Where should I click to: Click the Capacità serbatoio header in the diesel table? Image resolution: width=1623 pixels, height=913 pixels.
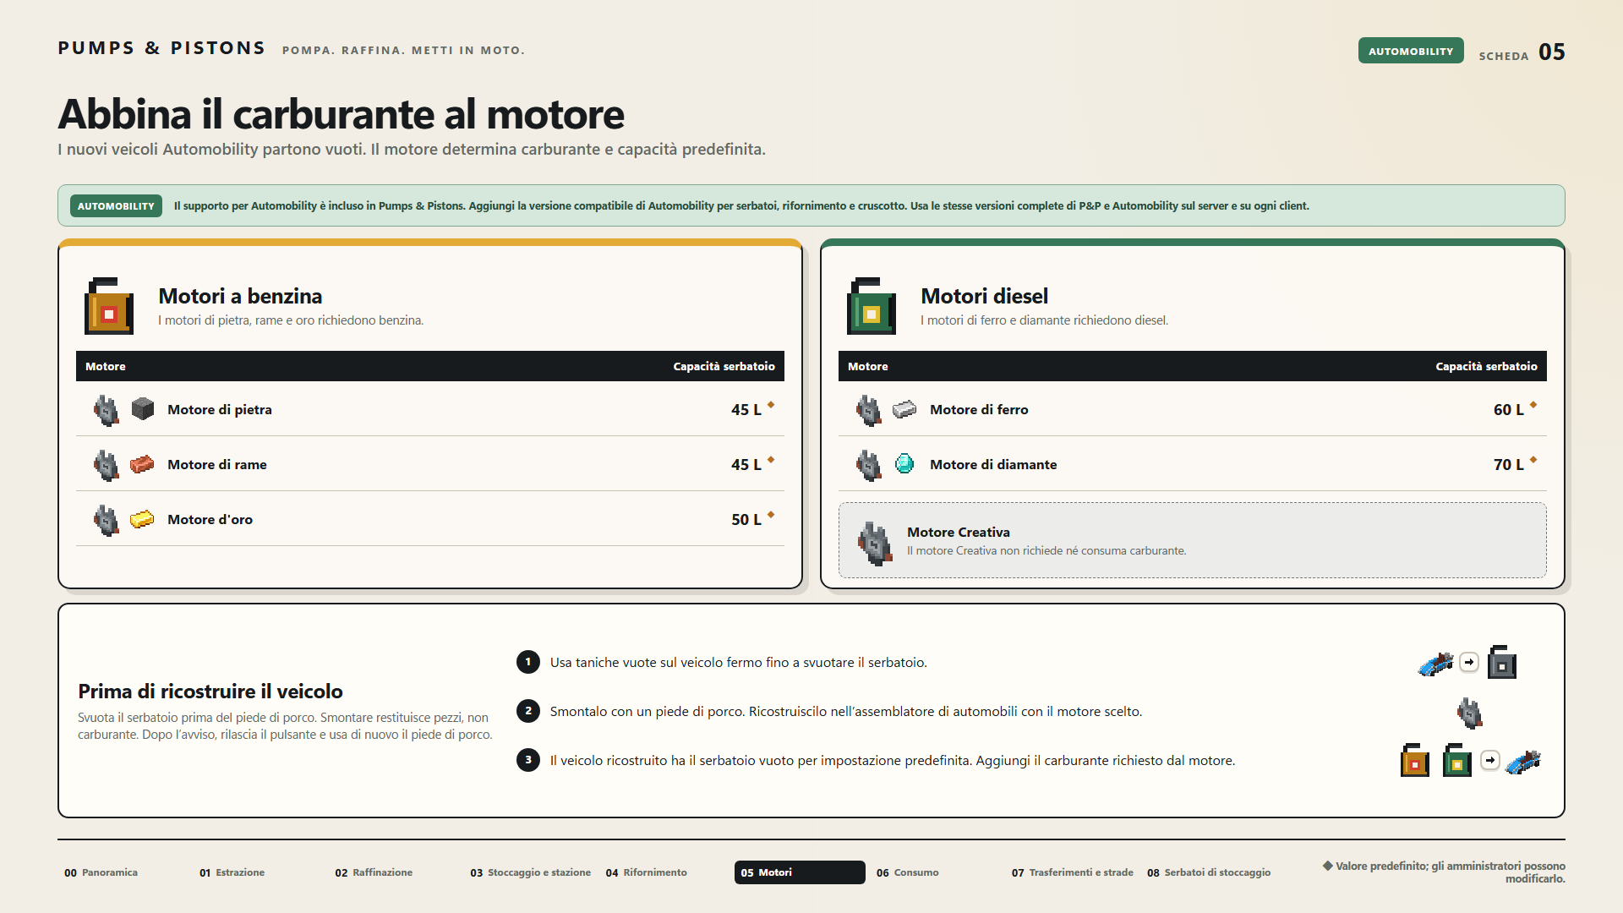[1486, 366]
